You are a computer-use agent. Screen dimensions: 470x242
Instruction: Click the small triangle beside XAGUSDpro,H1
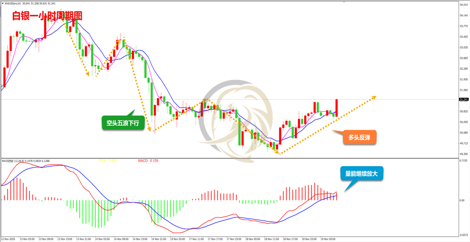2,4
